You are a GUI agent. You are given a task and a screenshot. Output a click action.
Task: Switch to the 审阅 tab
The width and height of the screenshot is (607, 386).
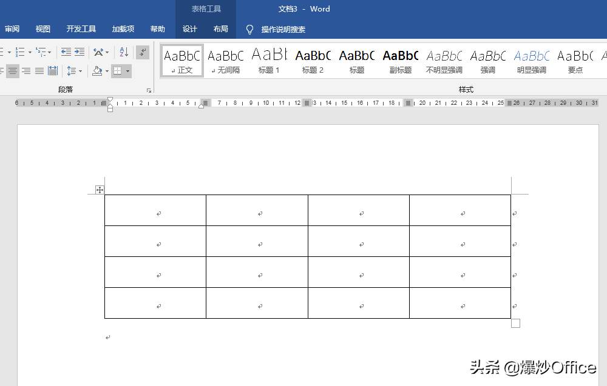point(12,29)
